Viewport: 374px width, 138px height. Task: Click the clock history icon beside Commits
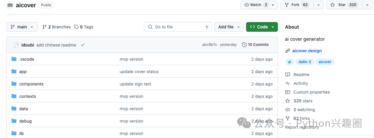pos(244,45)
